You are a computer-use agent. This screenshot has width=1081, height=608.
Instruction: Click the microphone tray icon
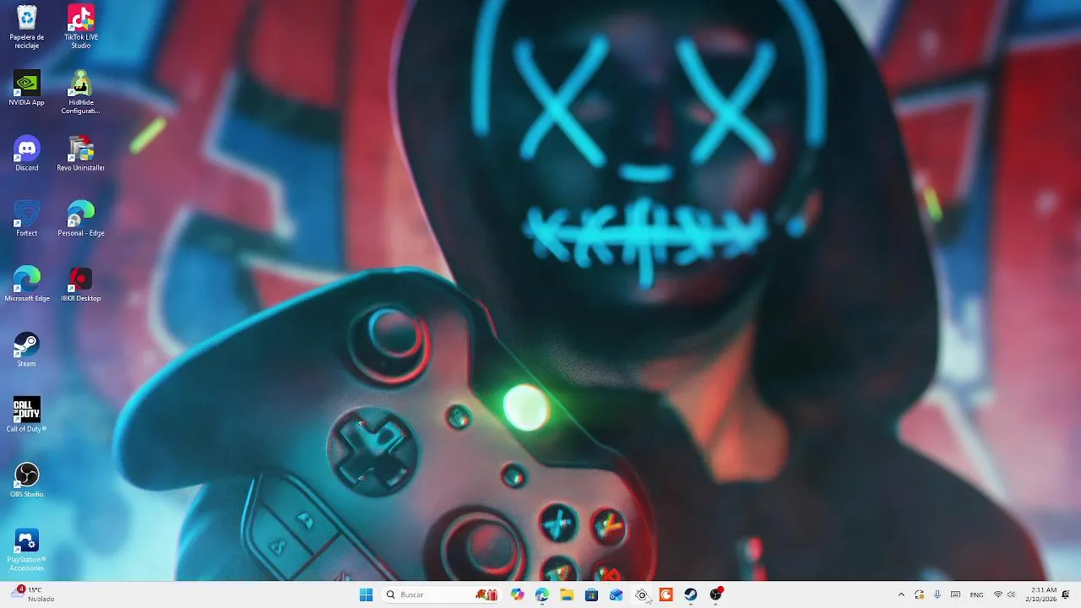[937, 594]
